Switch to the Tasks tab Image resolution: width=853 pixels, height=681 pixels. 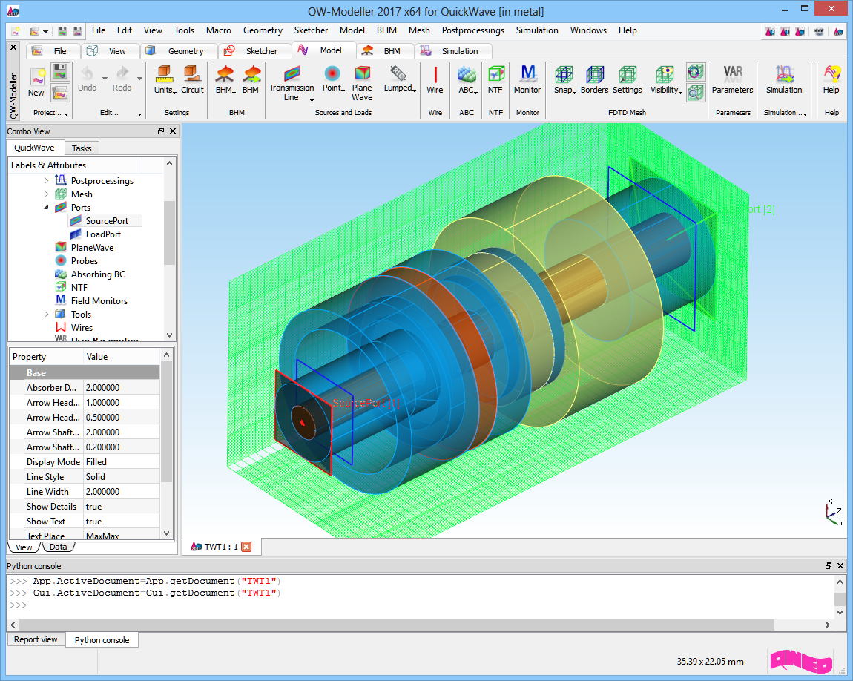pyautogui.click(x=82, y=148)
